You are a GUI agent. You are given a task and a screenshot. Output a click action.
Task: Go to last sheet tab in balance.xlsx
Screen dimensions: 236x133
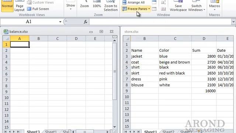click(x=18, y=132)
